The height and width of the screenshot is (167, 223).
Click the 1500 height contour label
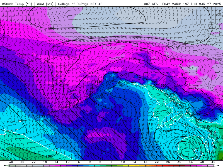[x=51, y=28]
